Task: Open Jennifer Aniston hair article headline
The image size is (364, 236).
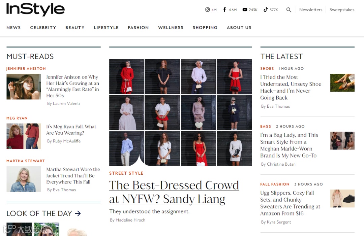Action: [73, 86]
